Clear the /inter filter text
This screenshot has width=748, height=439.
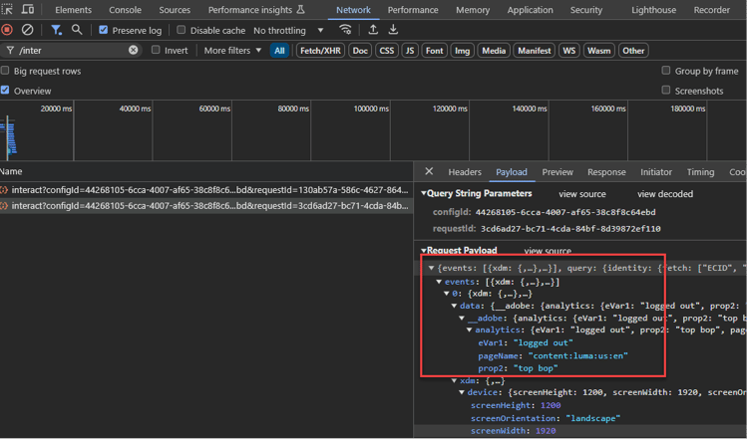click(x=134, y=50)
